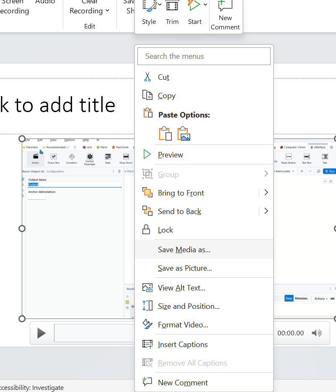This screenshot has height=392, width=336.
Task: Click the Run button in the video
Action: pyautogui.click(x=330, y=171)
